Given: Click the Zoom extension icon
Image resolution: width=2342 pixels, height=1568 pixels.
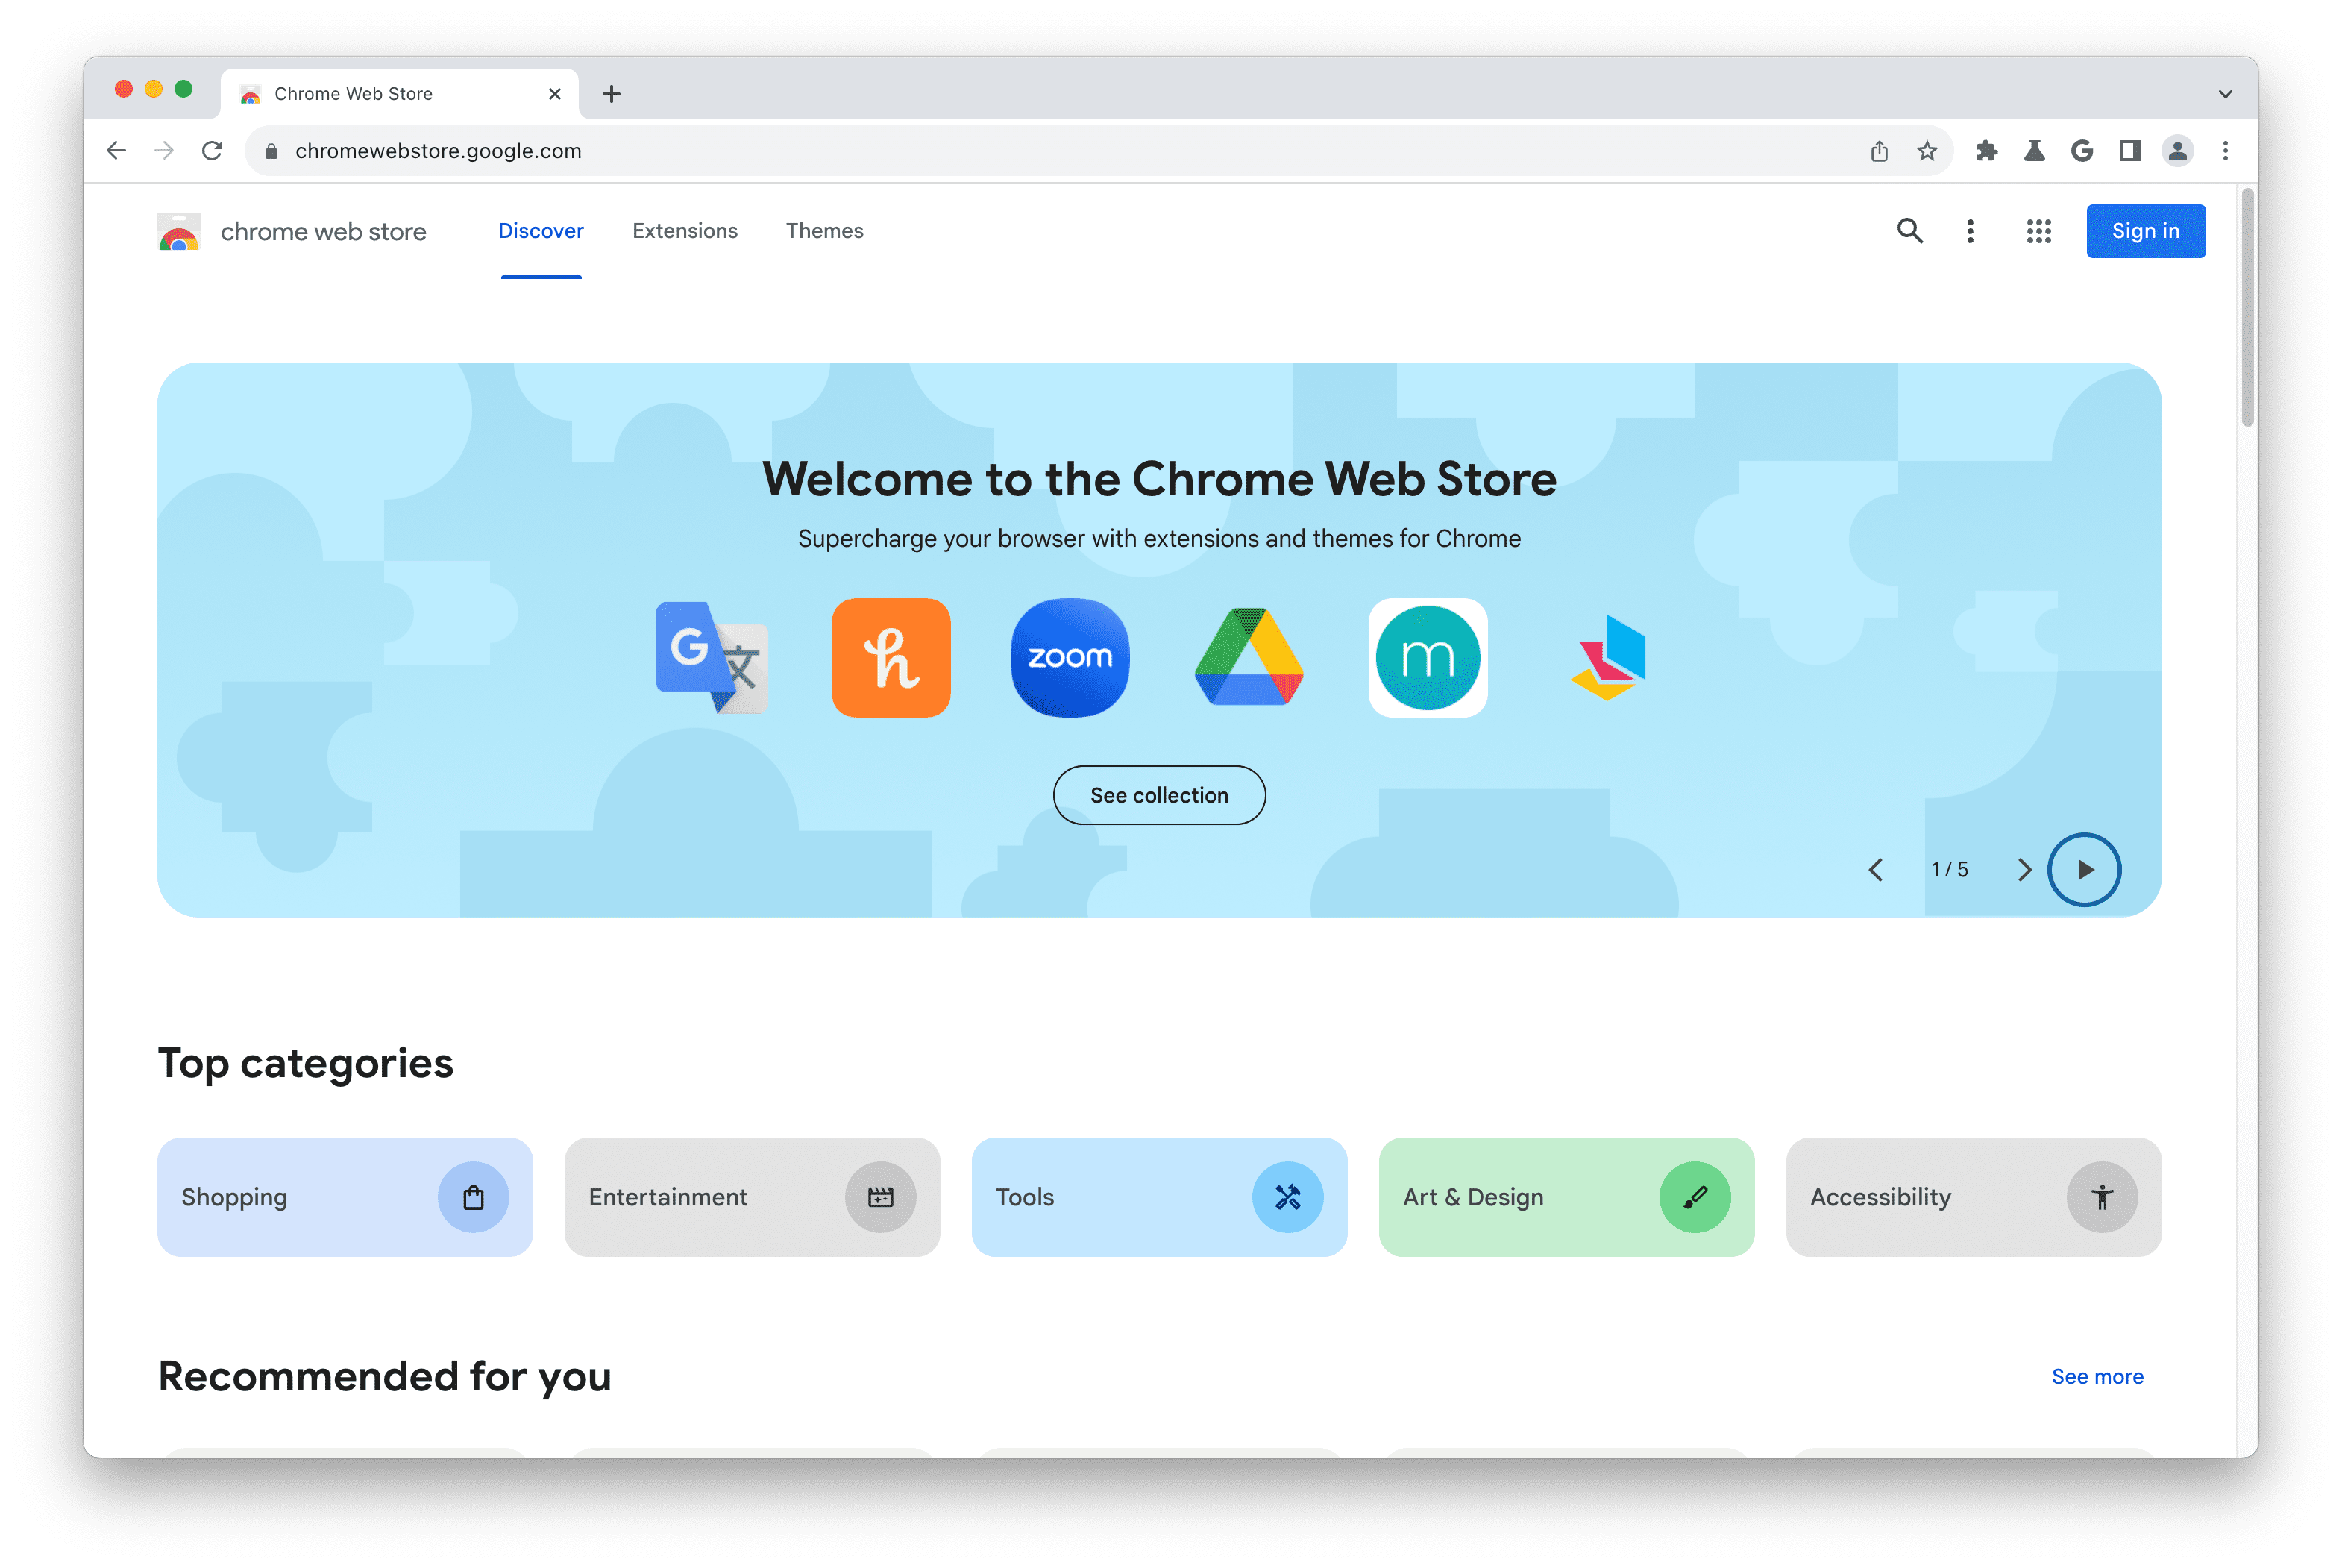Looking at the screenshot, I should pyautogui.click(x=1069, y=656).
